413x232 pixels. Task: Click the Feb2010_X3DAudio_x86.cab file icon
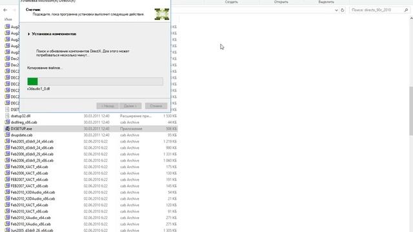click(7, 198)
